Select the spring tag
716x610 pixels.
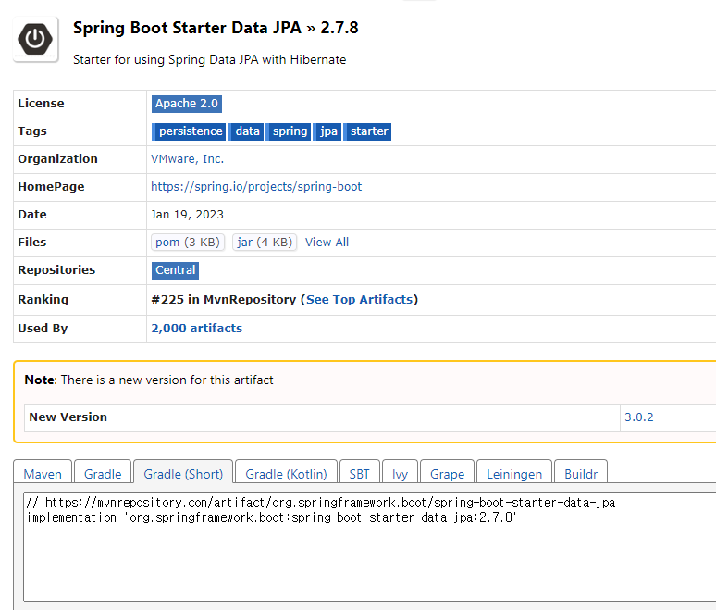click(289, 131)
